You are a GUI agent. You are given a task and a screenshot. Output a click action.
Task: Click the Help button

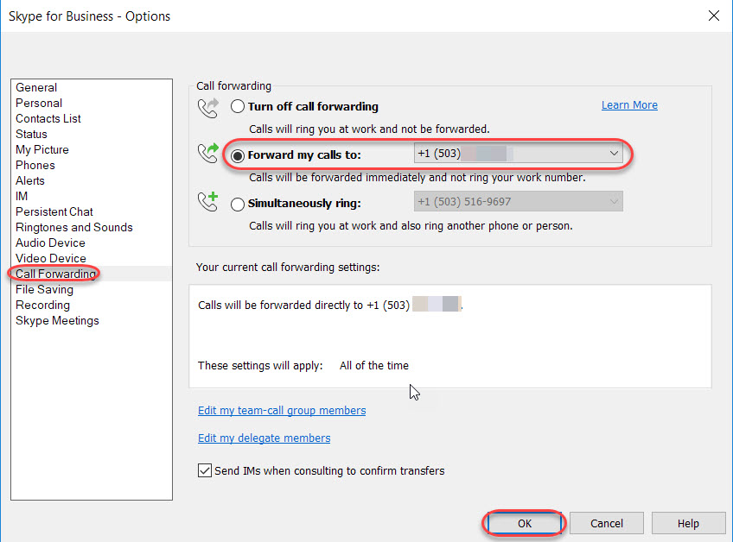click(688, 523)
